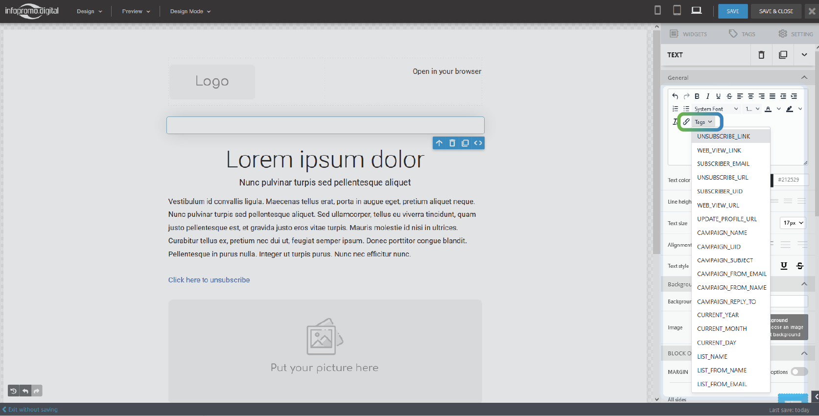The image size is (819, 416).
Task: Delete the TEXT widget with trash icon
Action: coord(761,55)
